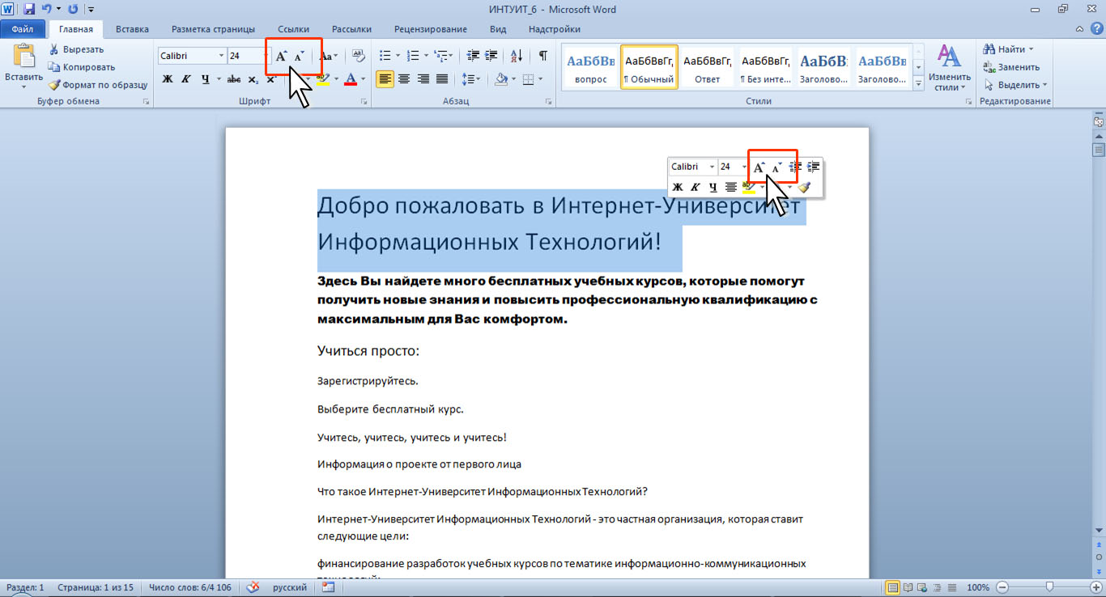This screenshot has width=1106, height=597.
Task: Toggle left alignment in the ribbon
Action: click(385, 78)
